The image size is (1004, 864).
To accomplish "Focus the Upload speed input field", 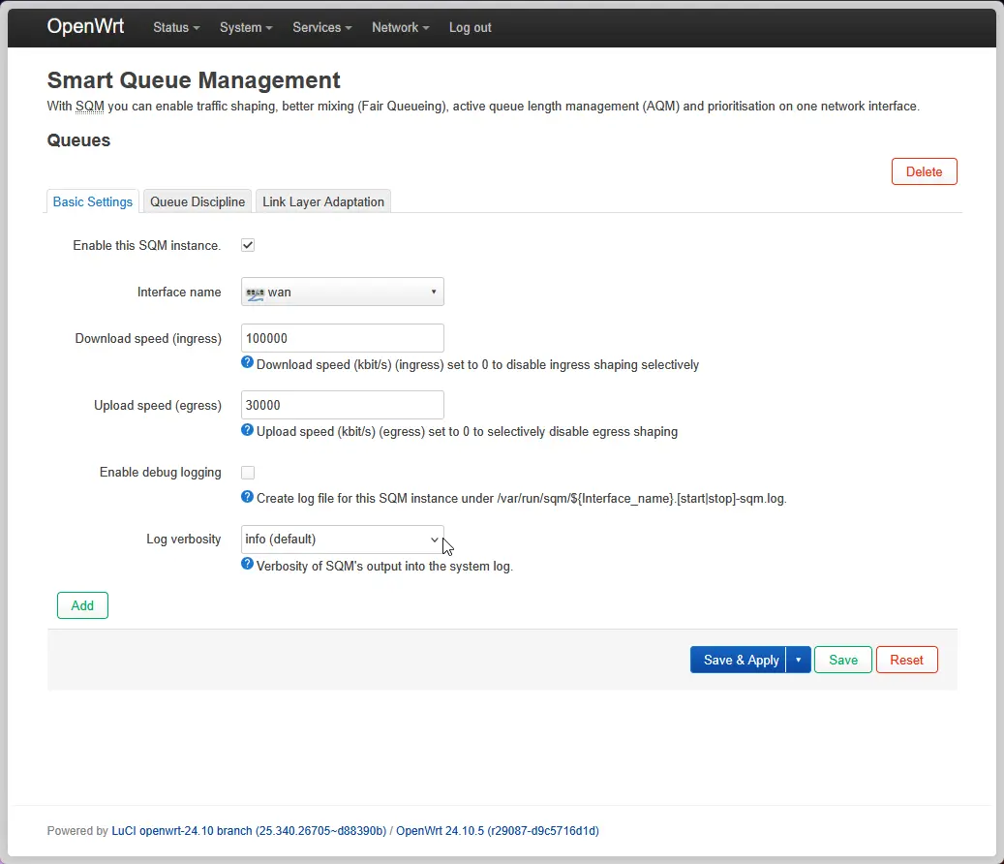I will 343,405.
